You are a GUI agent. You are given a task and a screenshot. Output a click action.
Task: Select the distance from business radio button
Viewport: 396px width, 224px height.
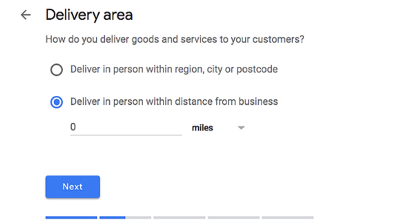pos(56,102)
